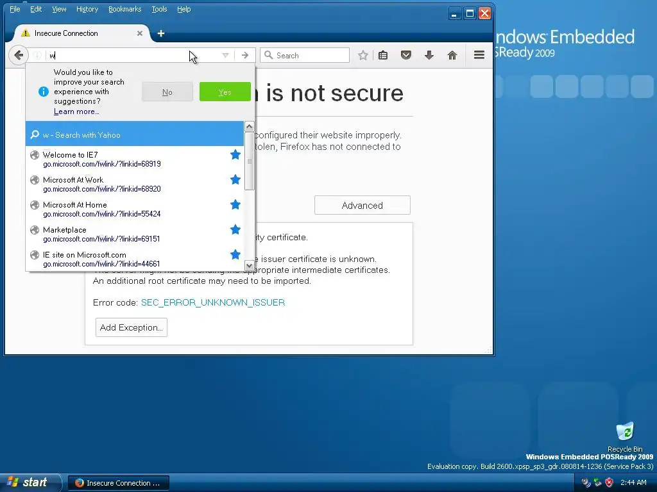Screen dimensions: 657x492
Task: Click the suggestion list scroll down arrow
Action: point(250,266)
